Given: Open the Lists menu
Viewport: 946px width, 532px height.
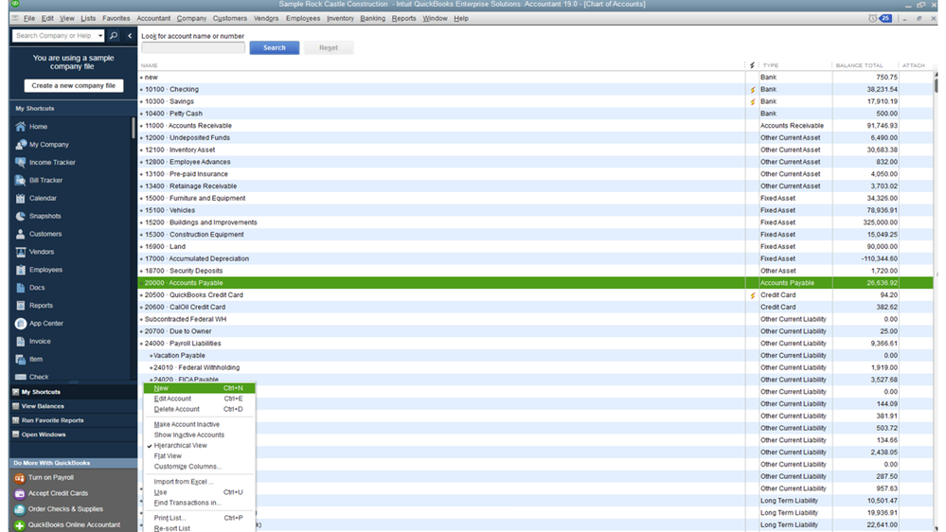Looking at the screenshot, I should (88, 19).
